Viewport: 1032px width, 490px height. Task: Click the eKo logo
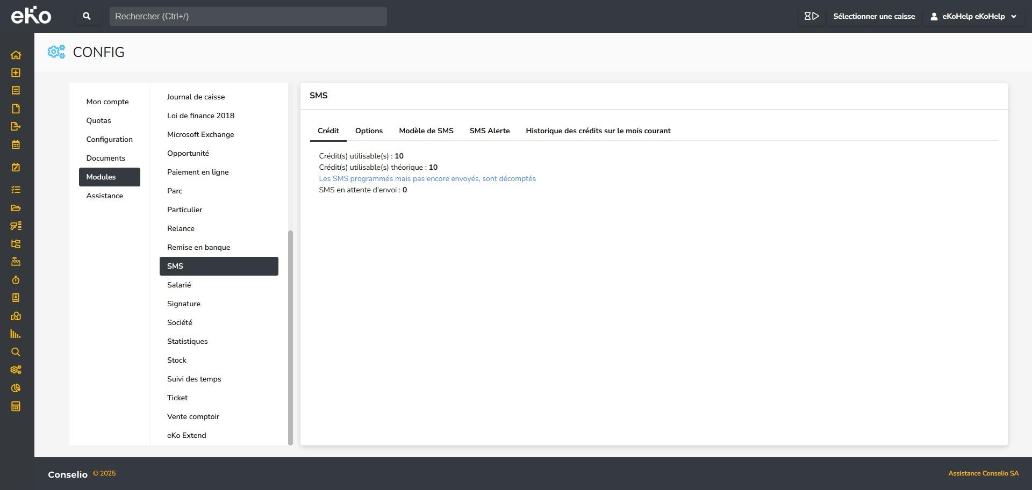(x=31, y=16)
